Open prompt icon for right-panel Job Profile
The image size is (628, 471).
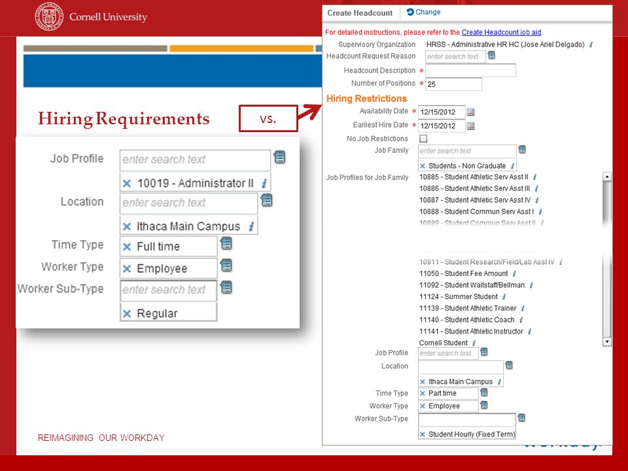tap(484, 352)
